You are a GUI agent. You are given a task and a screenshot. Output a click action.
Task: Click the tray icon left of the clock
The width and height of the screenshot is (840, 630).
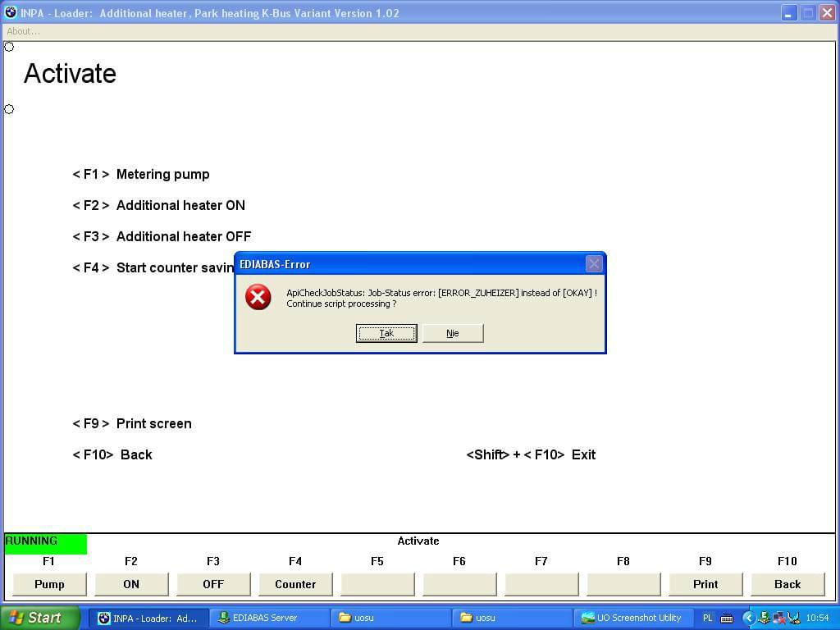pyautogui.click(x=793, y=618)
